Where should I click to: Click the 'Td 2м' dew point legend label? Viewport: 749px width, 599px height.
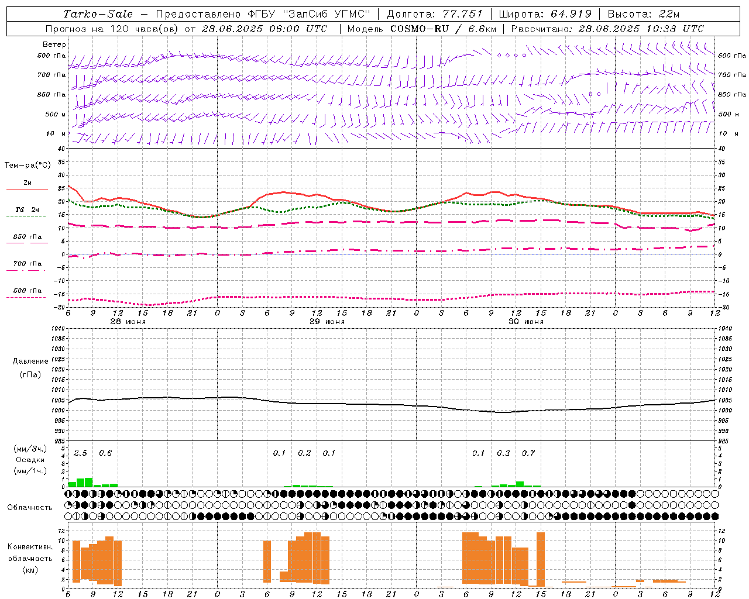(x=27, y=209)
